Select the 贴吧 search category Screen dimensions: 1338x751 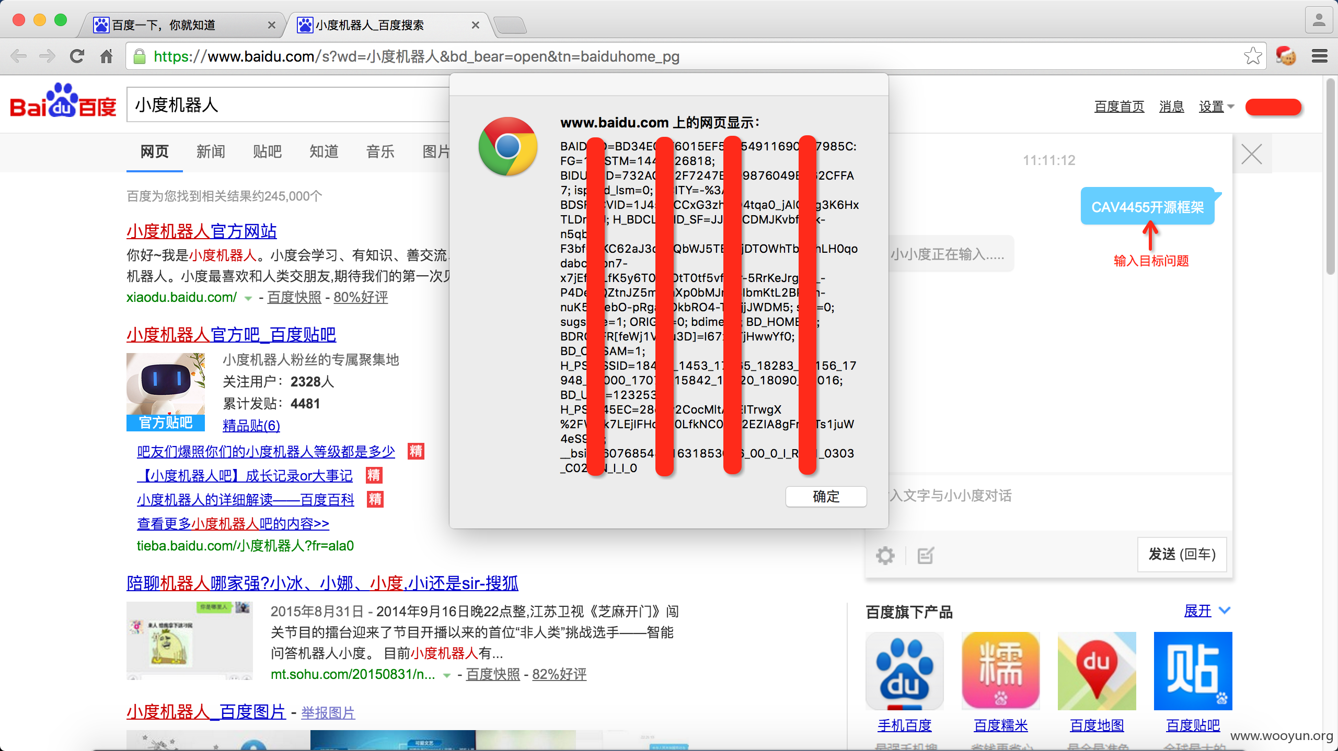tap(267, 152)
